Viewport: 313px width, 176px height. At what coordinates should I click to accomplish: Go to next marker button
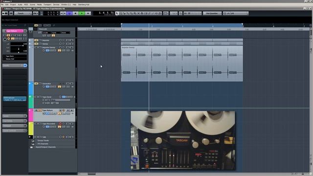click(x=65, y=13)
